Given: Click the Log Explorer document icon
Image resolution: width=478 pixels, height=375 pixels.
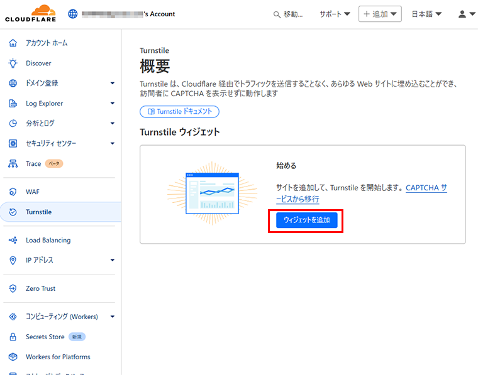Looking at the screenshot, I should point(13,103).
